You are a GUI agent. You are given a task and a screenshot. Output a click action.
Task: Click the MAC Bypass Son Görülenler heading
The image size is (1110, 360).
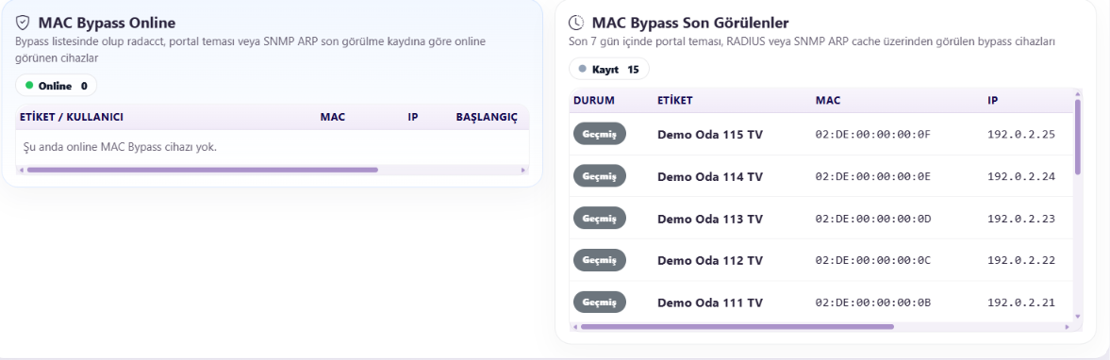point(690,23)
